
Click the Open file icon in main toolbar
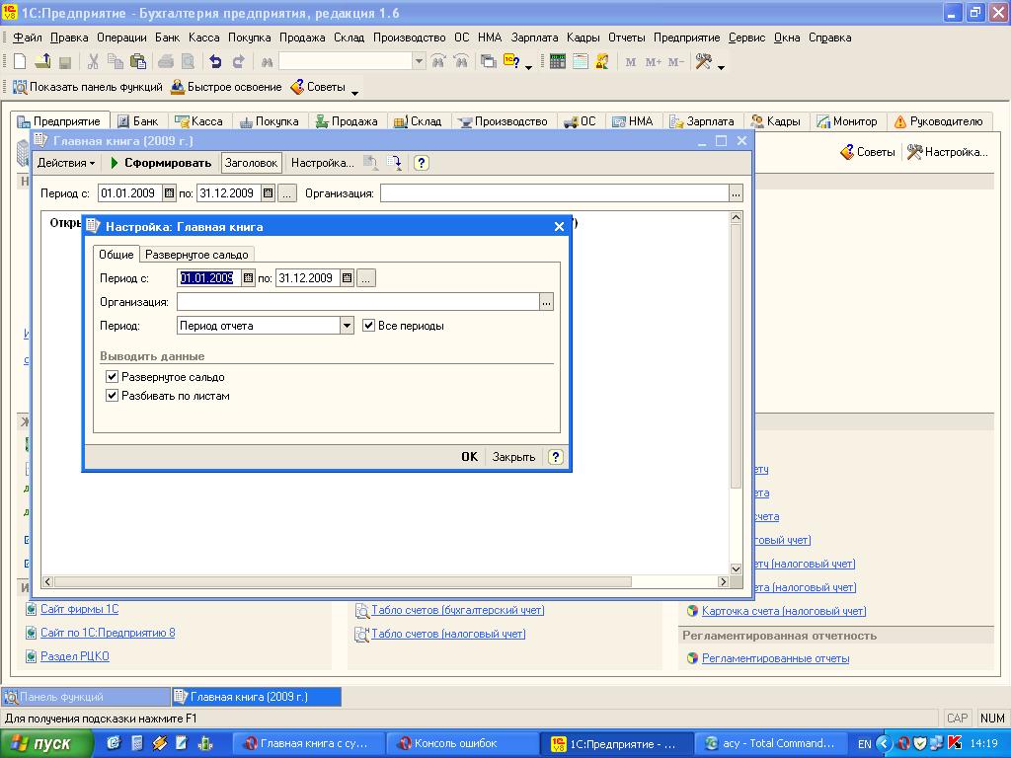42,62
